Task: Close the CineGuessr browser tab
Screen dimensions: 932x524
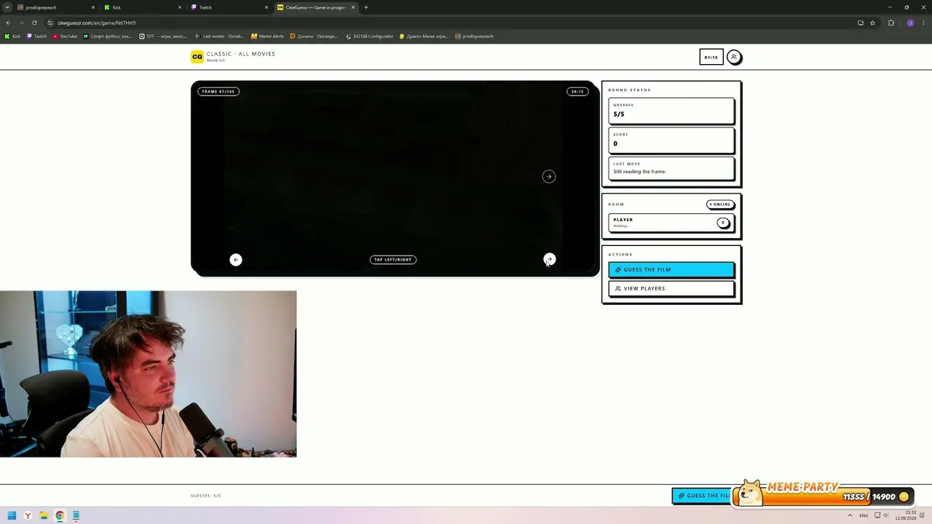Action: tap(353, 7)
